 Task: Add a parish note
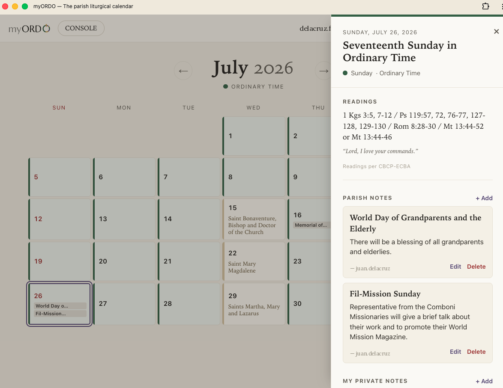pos(484,198)
